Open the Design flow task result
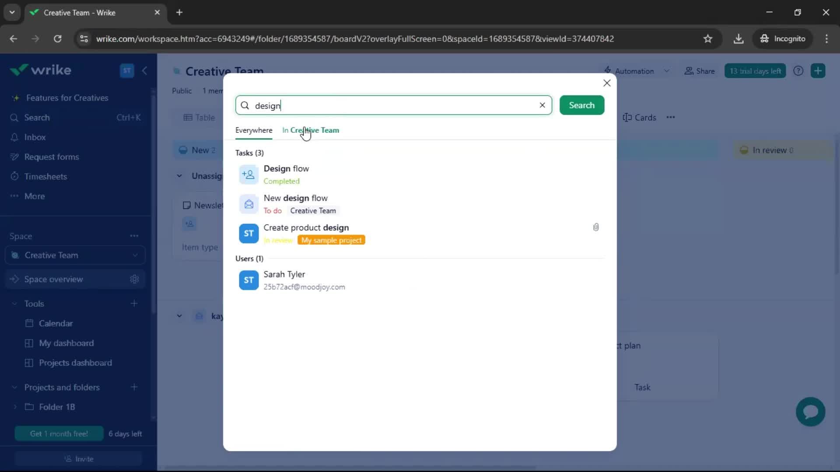This screenshot has width=840, height=472. point(419,174)
